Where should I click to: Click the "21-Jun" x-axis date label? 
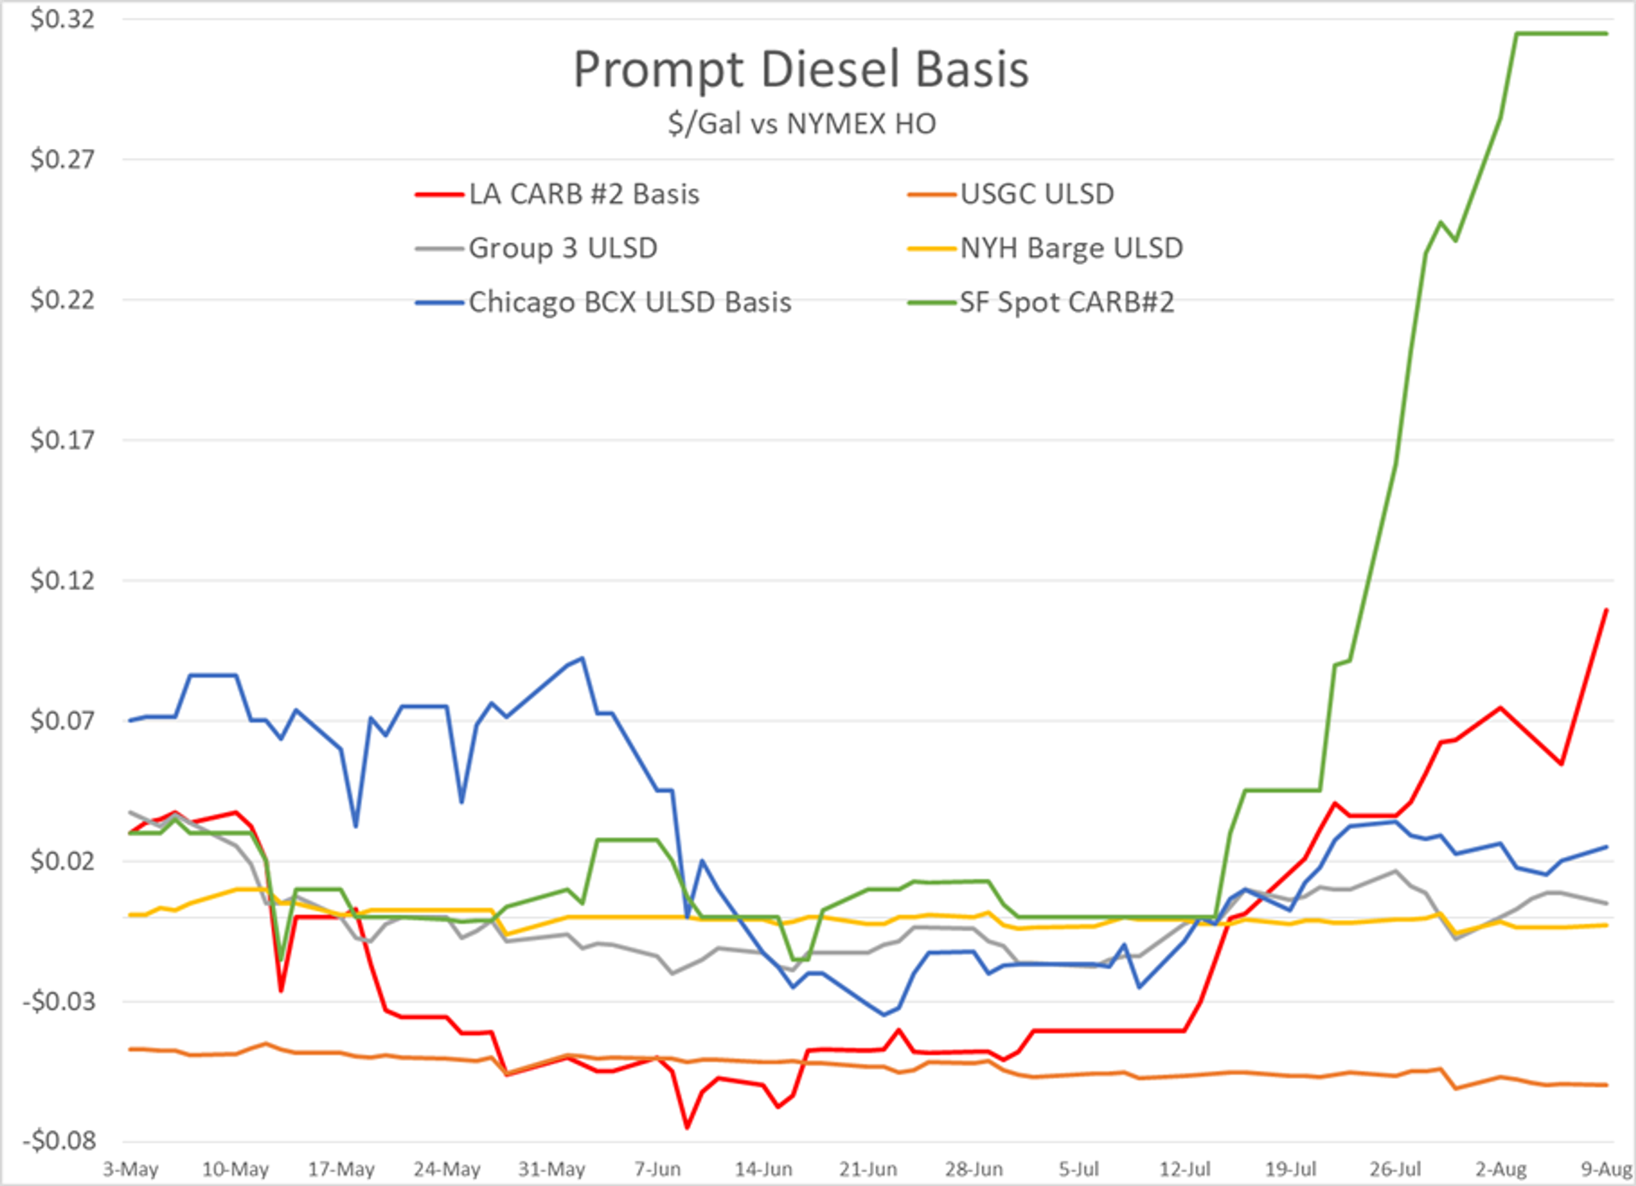(869, 1169)
